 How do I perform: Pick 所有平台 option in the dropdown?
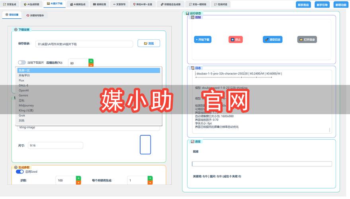click(x=24, y=75)
